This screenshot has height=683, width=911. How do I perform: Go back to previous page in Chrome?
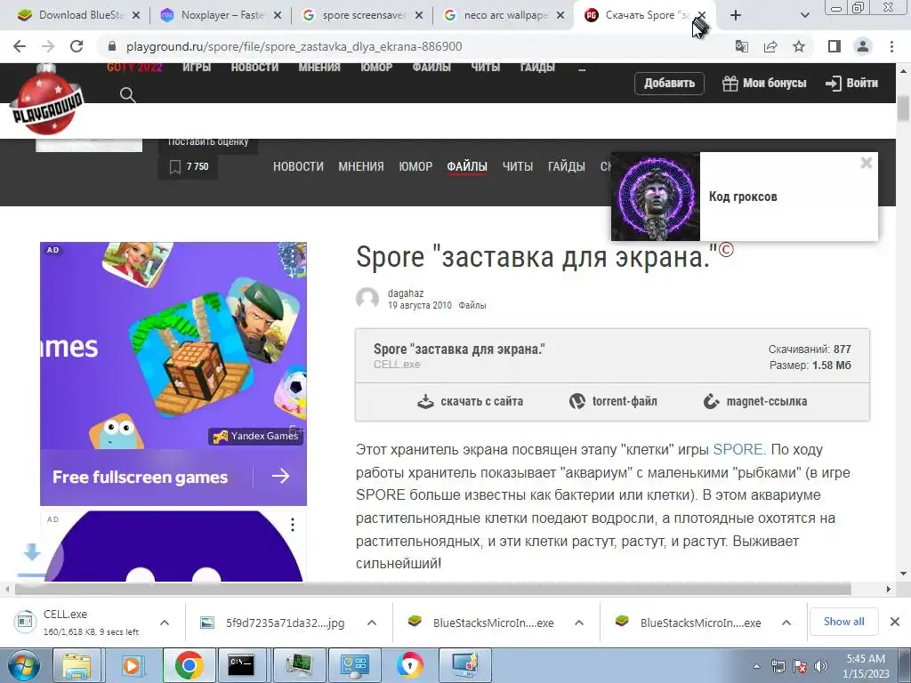(x=20, y=46)
